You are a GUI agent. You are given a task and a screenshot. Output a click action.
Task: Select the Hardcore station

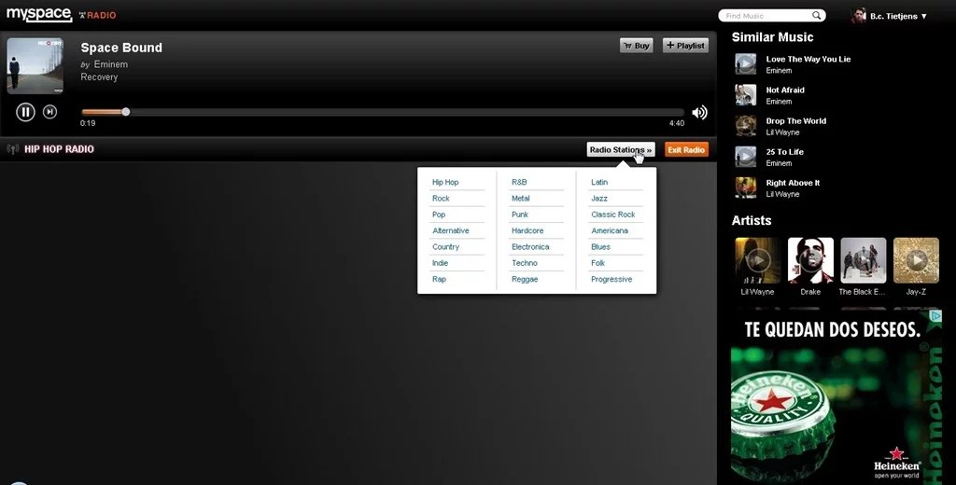coord(527,231)
